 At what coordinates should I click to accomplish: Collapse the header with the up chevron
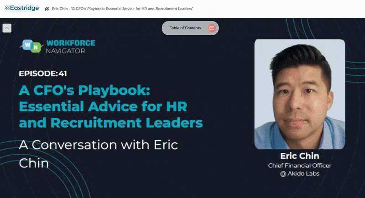click(7, 28)
